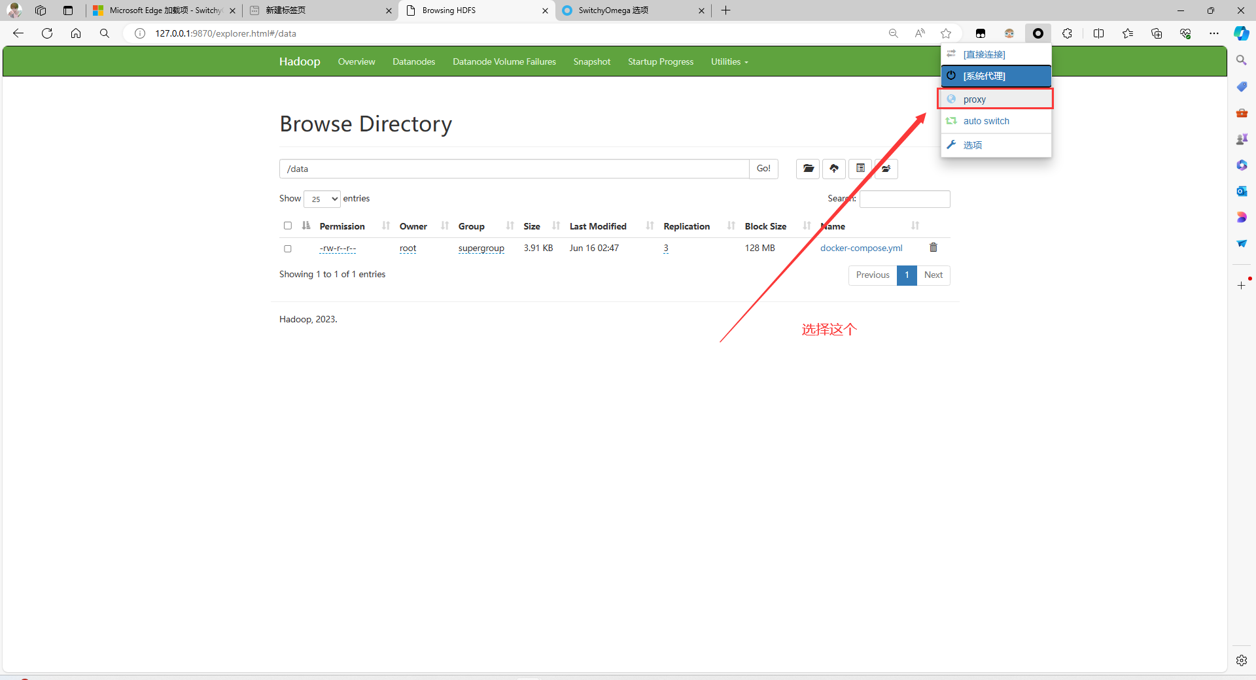Click the upload files icon button
This screenshot has height=680, width=1256.
[834, 169]
